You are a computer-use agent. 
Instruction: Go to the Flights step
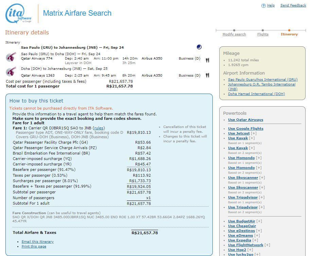(x=263, y=34)
